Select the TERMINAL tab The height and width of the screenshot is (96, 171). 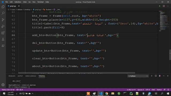(42, 76)
